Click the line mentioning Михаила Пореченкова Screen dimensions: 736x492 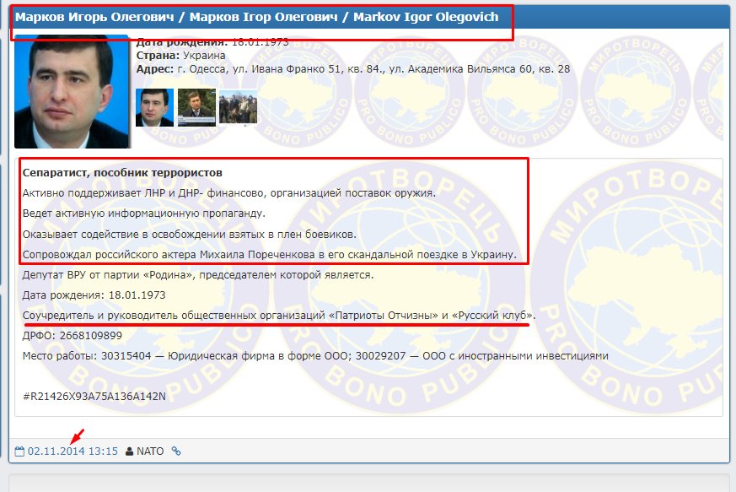point(270,255)
